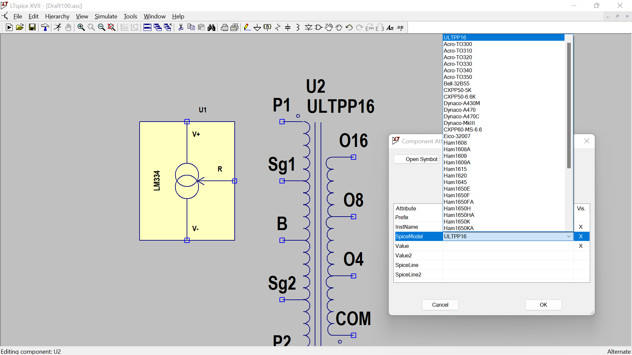Toggle visibility X for InstName row
Screen dimensions: 632x355
click(581, 227)
